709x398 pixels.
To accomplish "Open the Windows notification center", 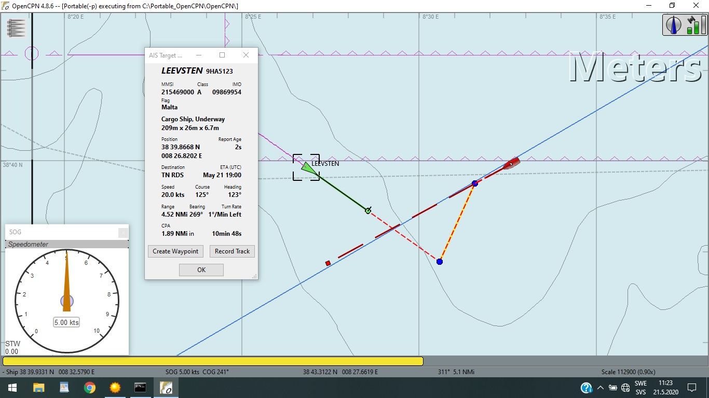I will coord(691,388).
